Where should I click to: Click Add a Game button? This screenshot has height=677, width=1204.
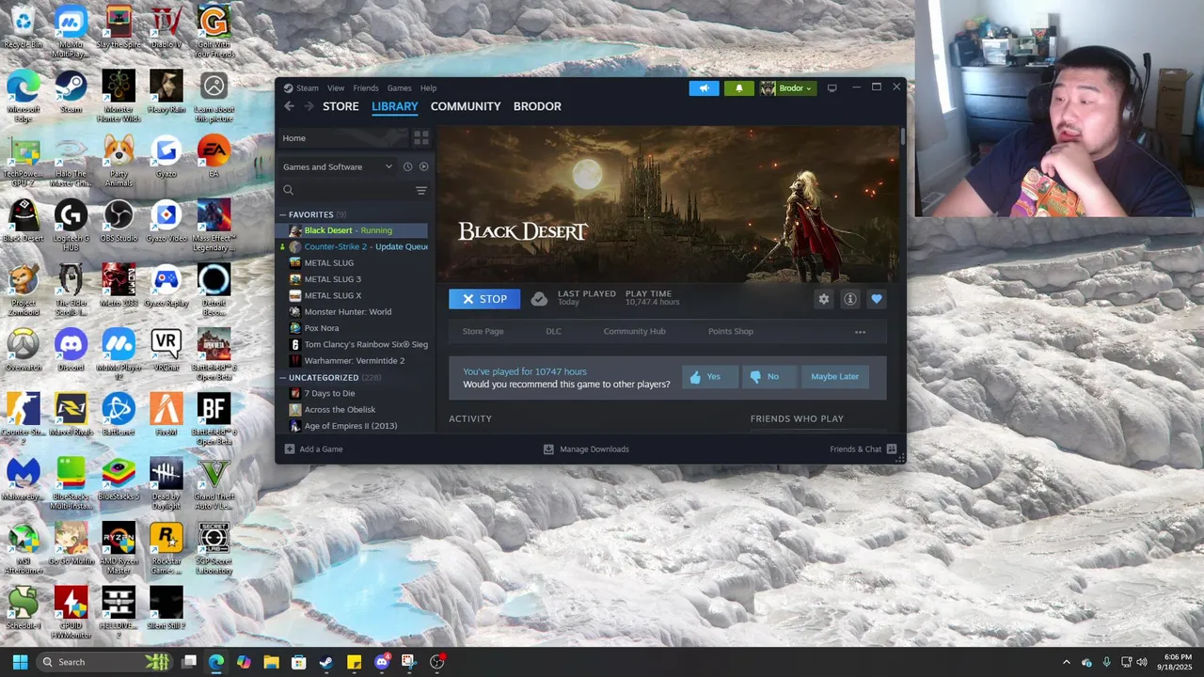pyautogui.click(x=313, y=449)
